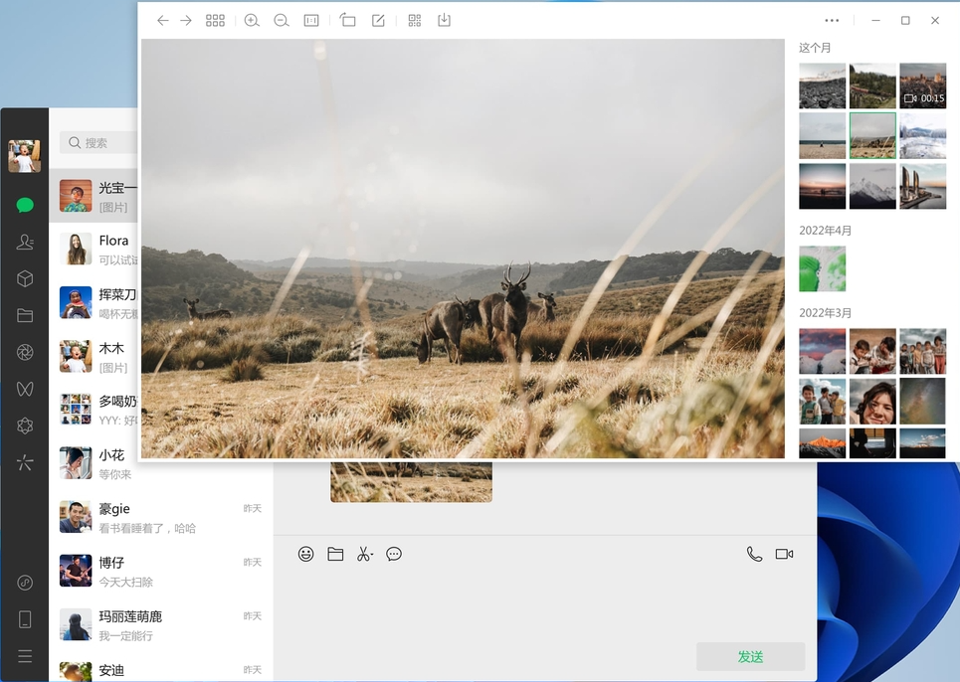Select the 挥菜刀 chat with watermelon avatar
This screenshot has height=682, width=960.
click(x=94, y=303)
